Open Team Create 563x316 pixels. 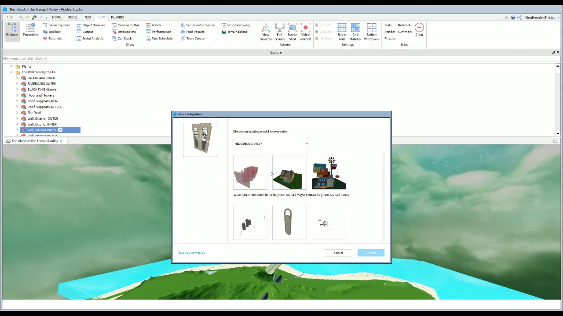(x=192, y=38)
